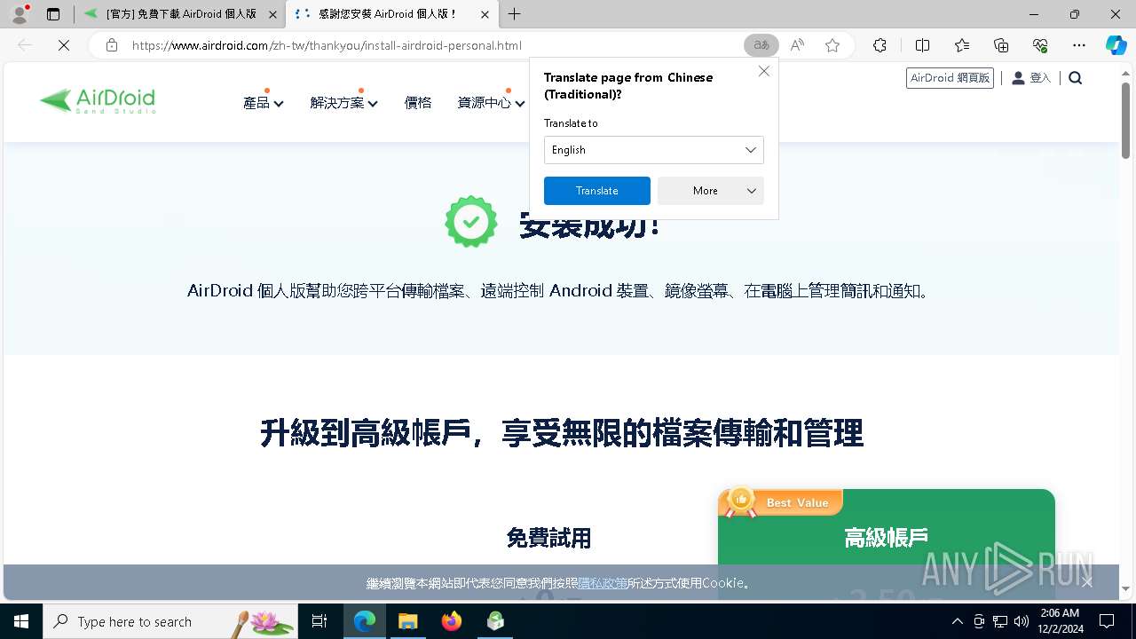Viewport: 1136px width, 639px height.
Task: Close the translate page popup
Action: coord(763,71)
